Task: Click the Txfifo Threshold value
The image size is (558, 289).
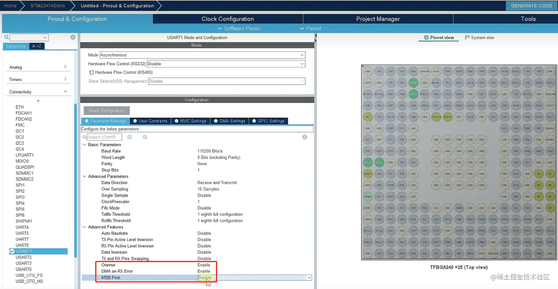Action: point(220,215)
